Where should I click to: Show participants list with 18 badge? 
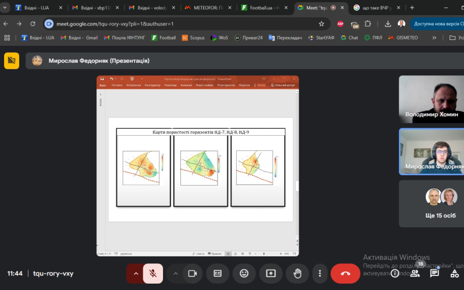pos(415,273)
